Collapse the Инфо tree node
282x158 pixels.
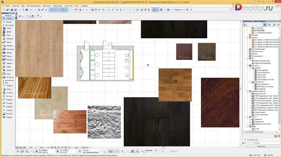(247, 126)
